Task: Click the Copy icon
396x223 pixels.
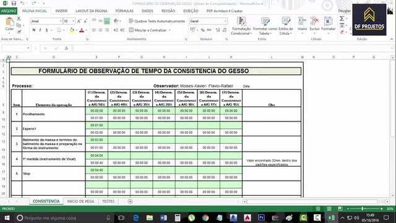Action: [x=19, y=25]
